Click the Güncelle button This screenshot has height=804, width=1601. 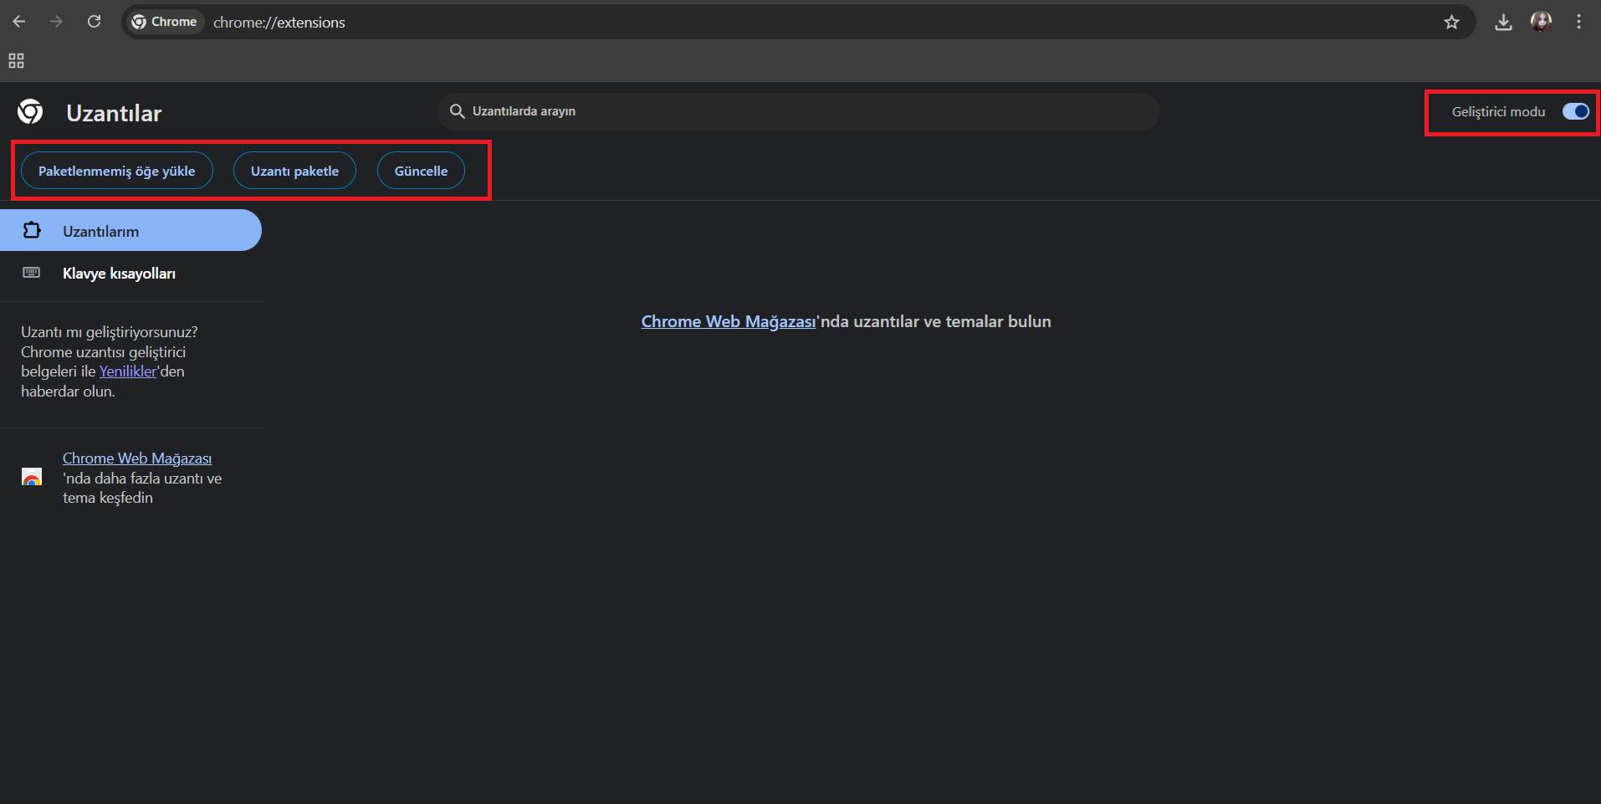[x=421, y=171]
